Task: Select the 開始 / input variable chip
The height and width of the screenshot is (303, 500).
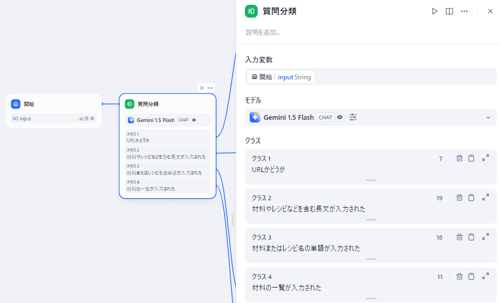Action: [281, 77]
